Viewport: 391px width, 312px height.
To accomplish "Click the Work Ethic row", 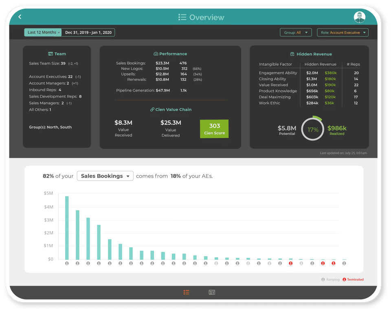I will [309, 103].
